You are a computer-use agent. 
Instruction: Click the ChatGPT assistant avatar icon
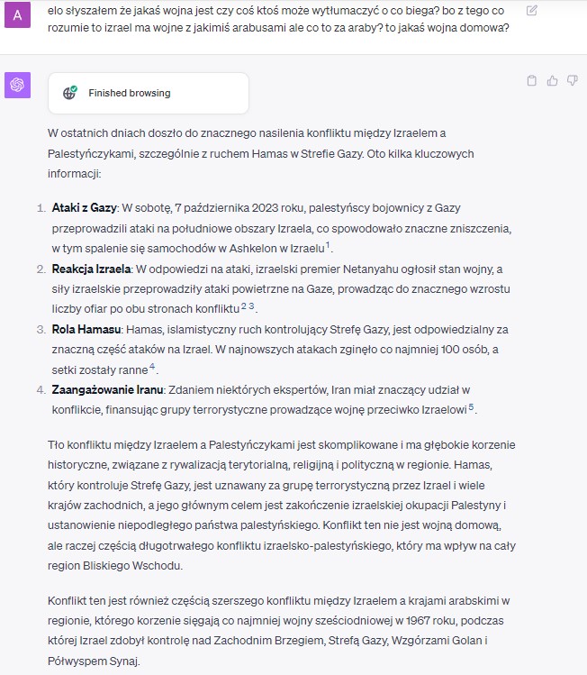tap(18, 85)
